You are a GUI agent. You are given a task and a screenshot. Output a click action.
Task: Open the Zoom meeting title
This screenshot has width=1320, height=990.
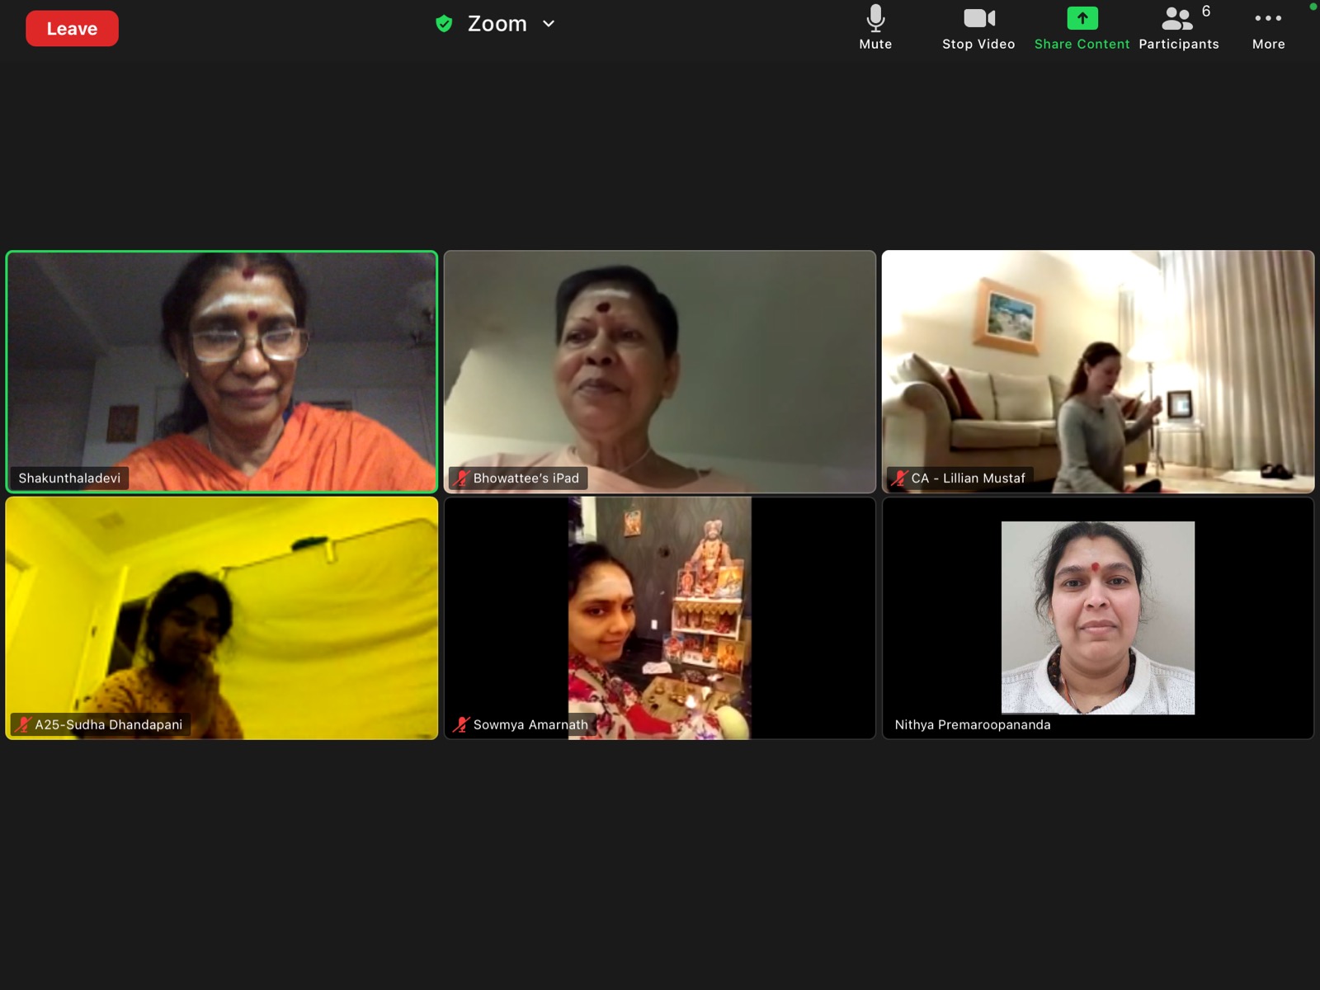497,24
